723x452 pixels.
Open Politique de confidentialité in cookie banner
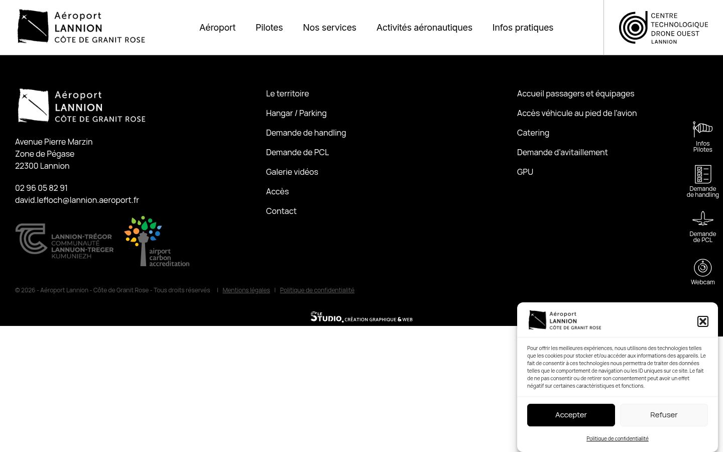[618, 438]
